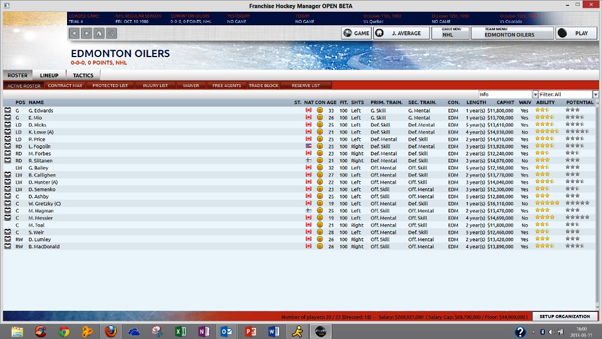Open the PROTECTED LIST sub-tab
This screenshot has height=339, width=602.
110,85
